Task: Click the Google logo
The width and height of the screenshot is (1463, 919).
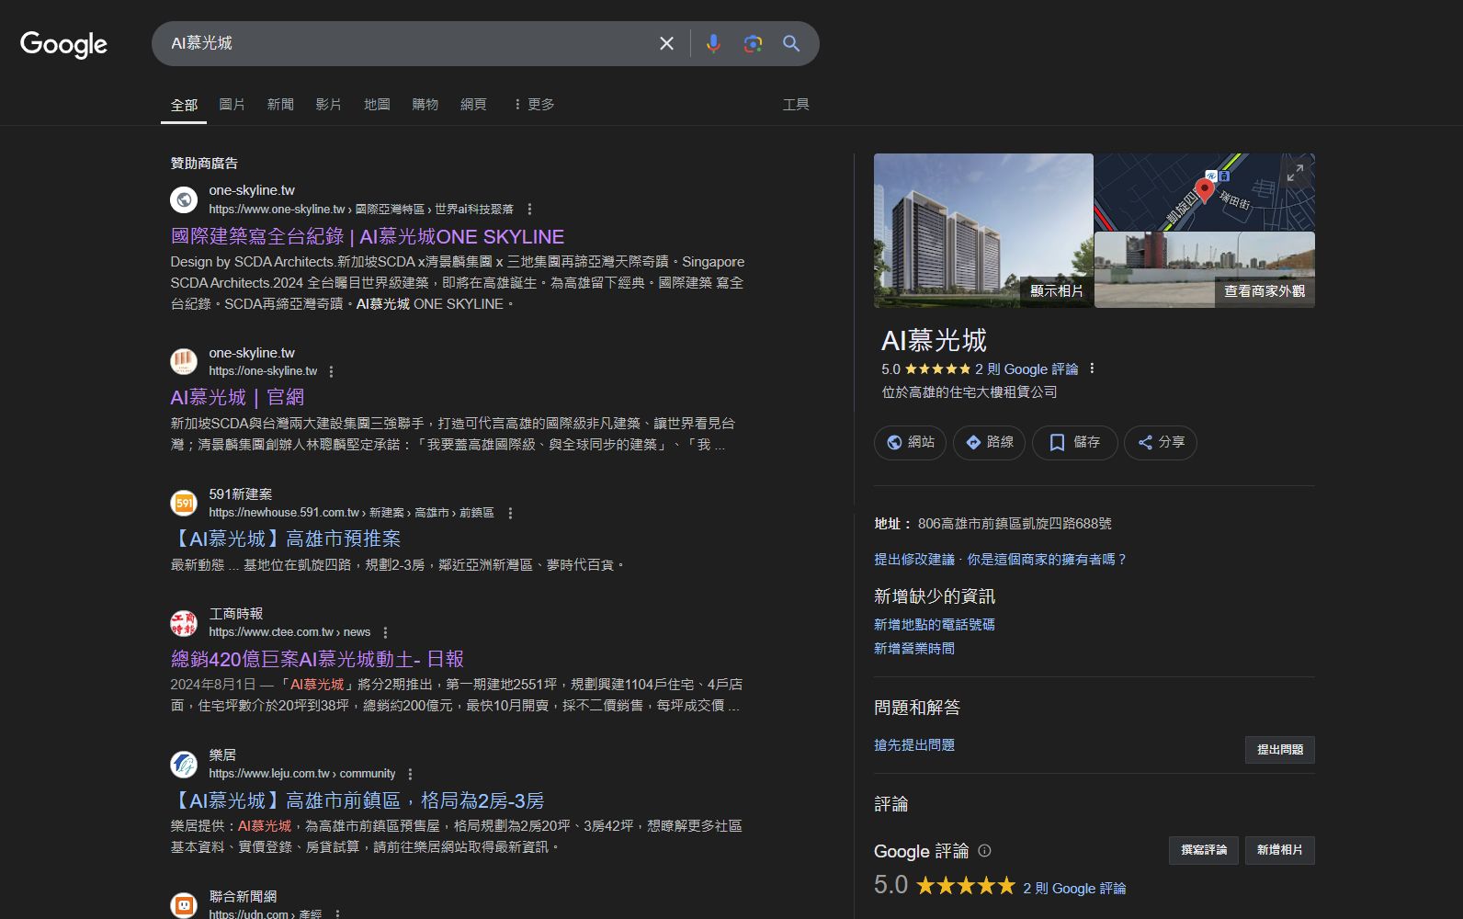Action: [x=63, y=43]
